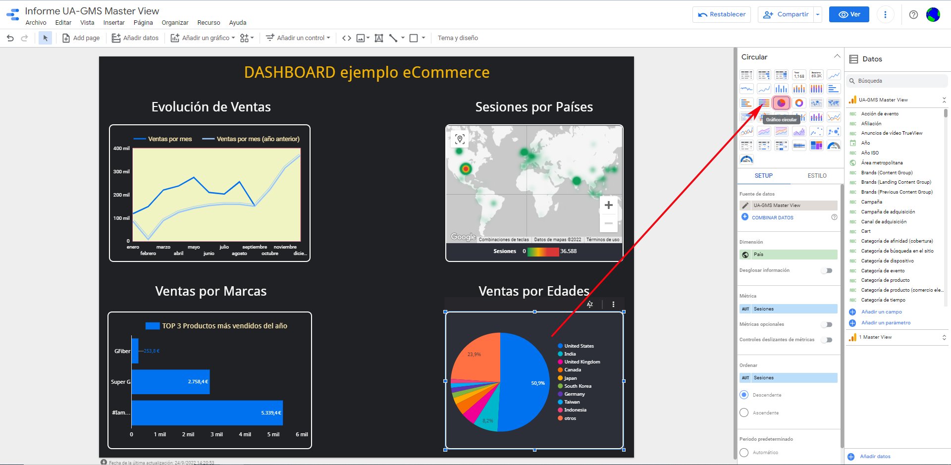Image resolution: width=951 pixels, height=465 pixels.
Task: Choose the treemap chart type
Action: click(x=816, y=146)
